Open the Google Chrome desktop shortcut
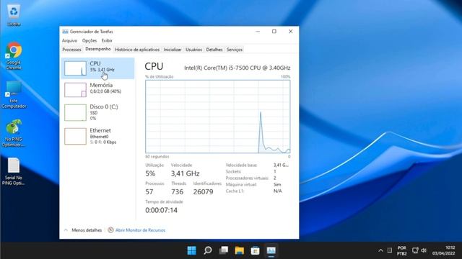This screenshot has height=259, width=462. (14, 56)
